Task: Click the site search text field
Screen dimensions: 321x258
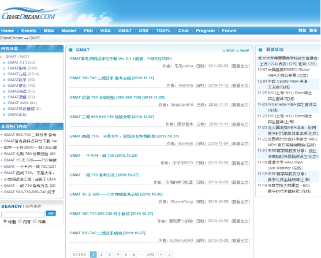Action: point(23,215)
